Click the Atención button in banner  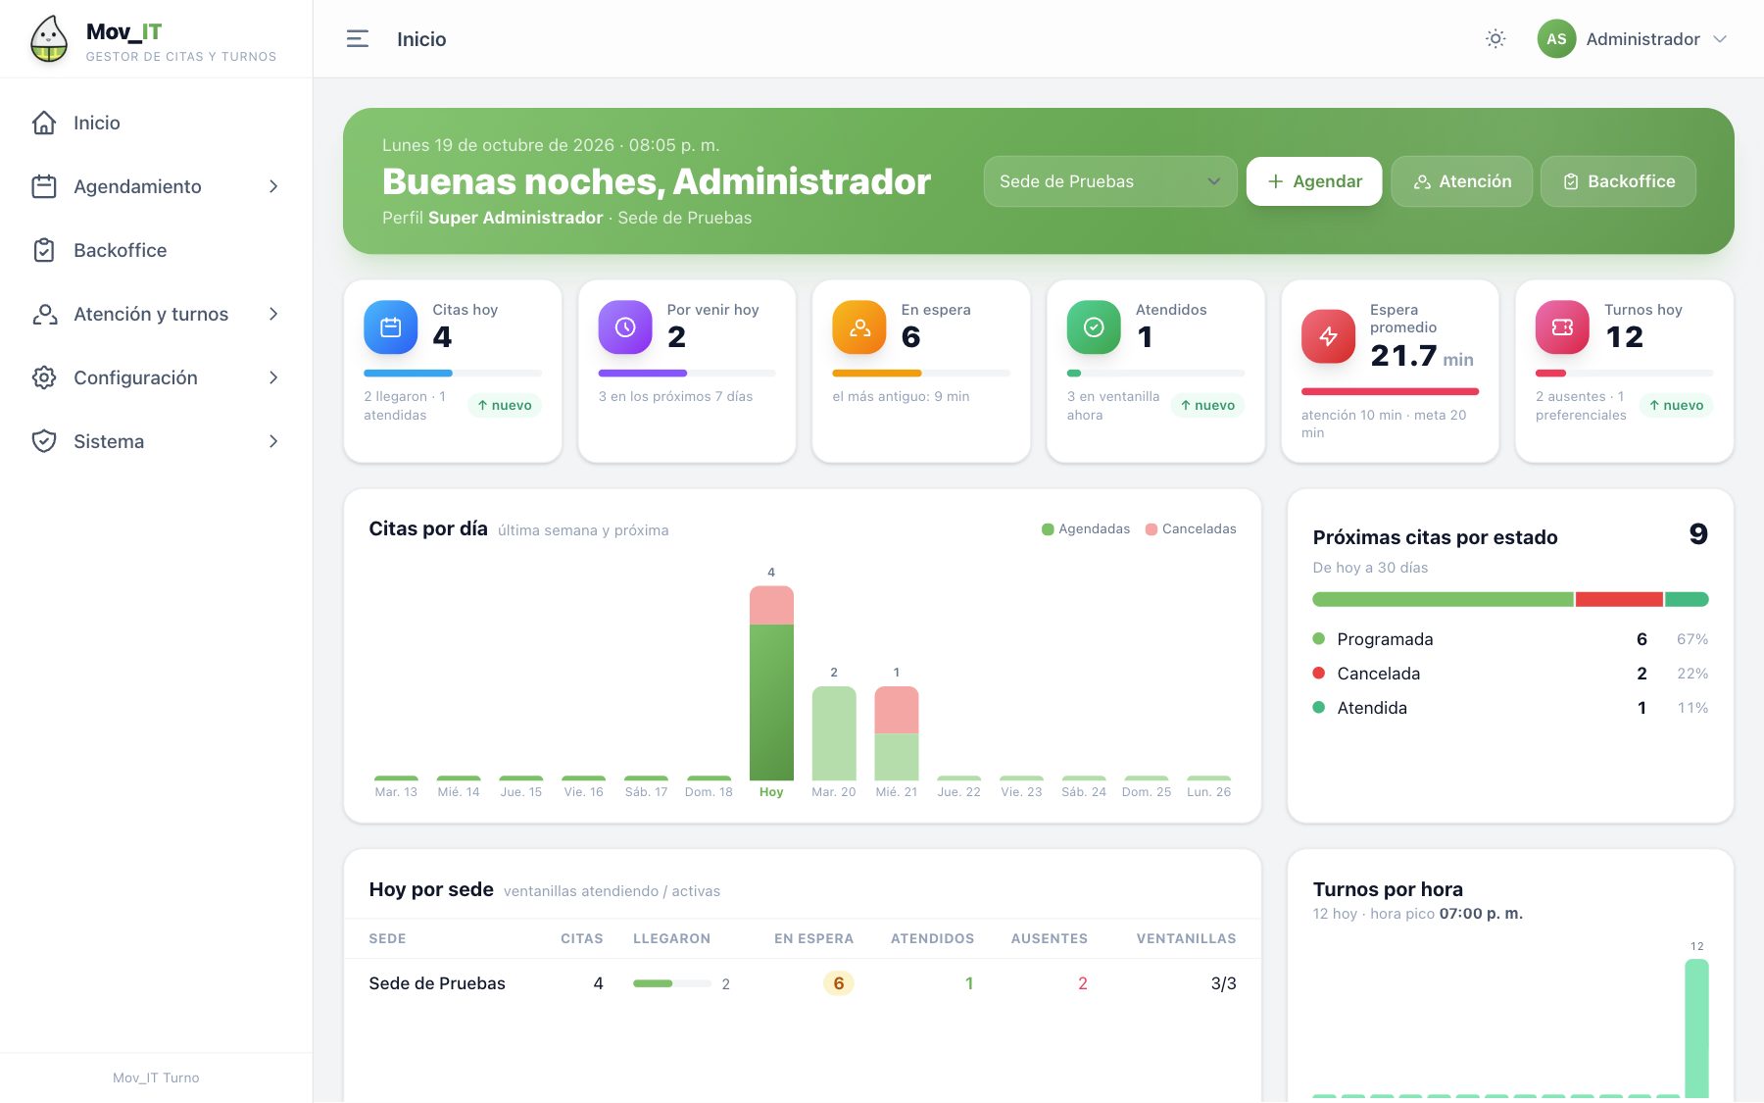[1461, 181]
